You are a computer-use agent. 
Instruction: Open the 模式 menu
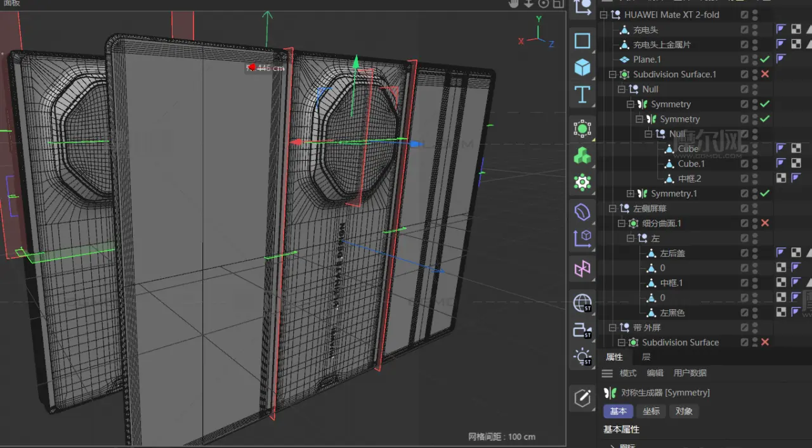[x=628, y=373]
